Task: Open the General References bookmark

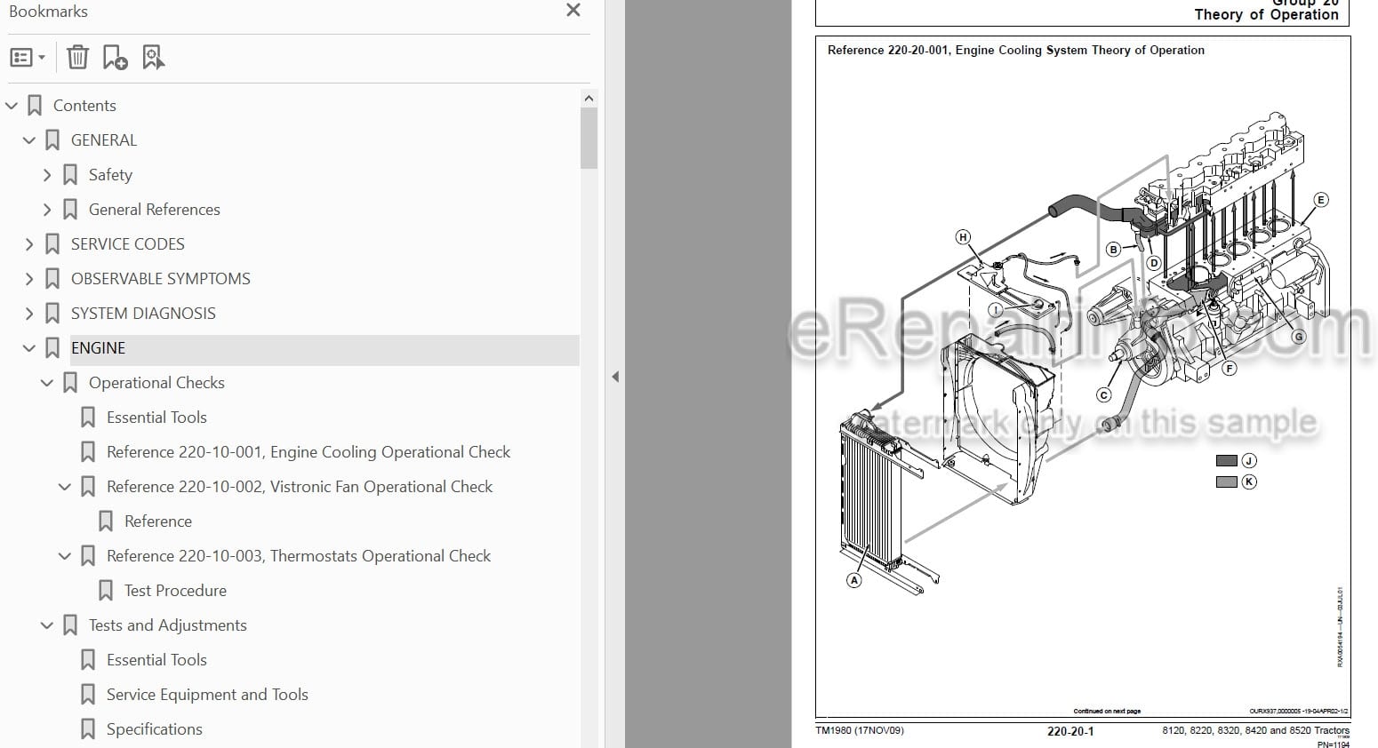Action: 155,210
